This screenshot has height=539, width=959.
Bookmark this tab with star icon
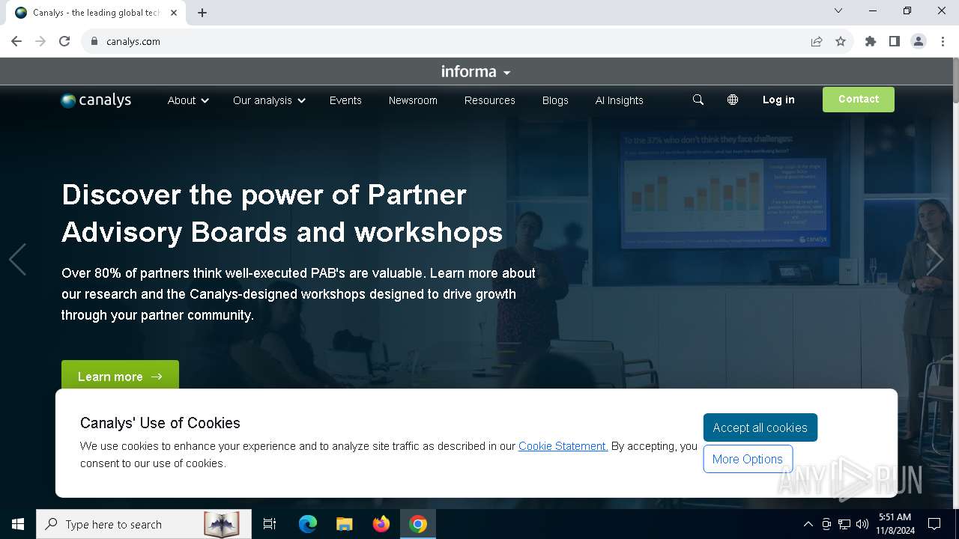coord(841,41)
